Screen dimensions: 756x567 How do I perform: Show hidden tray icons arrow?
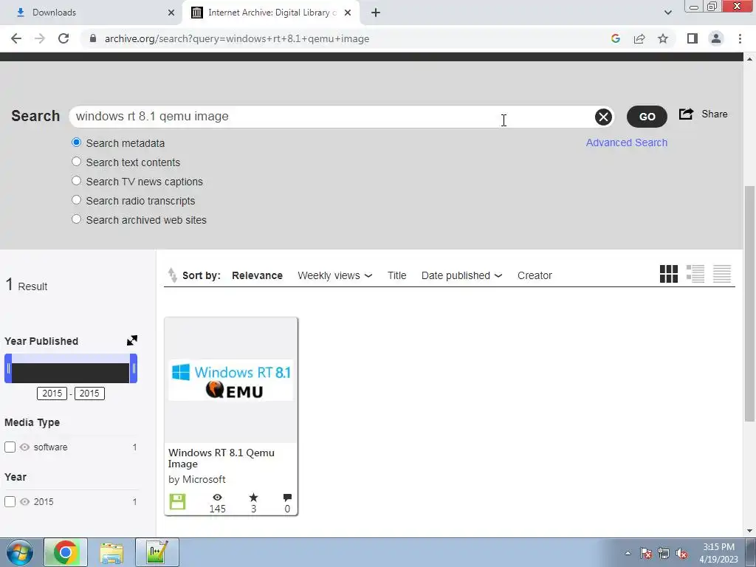click(628, 554)
